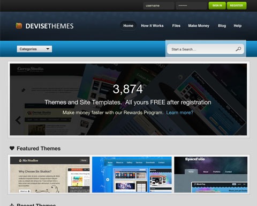This screenshot has width=257, height=206.
Task: Open the SpaceFolio theme thumbnail
Action: click(x=211, y=174)
